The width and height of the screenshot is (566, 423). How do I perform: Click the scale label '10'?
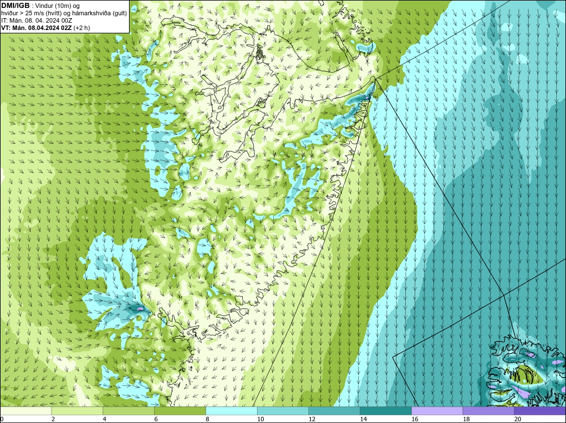tap(260, 419)
